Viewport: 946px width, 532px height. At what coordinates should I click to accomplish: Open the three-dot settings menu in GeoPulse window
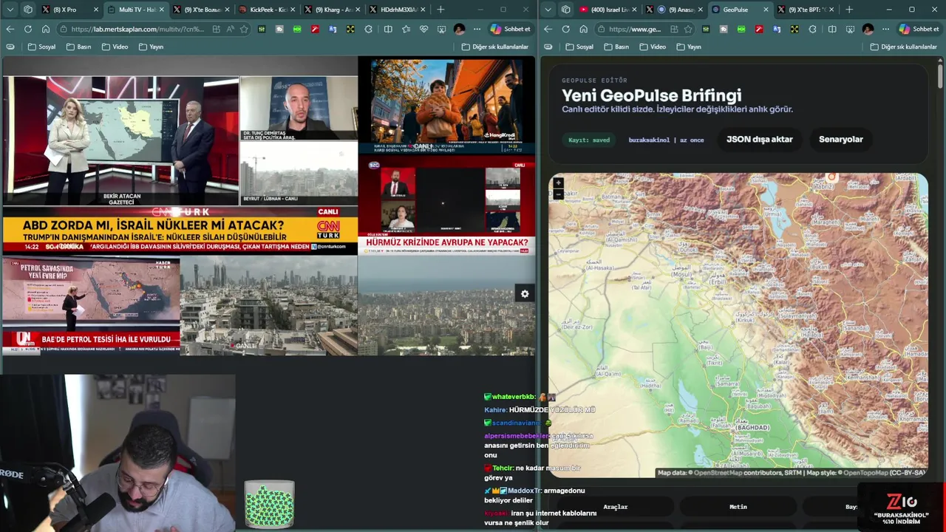[885, 29]
